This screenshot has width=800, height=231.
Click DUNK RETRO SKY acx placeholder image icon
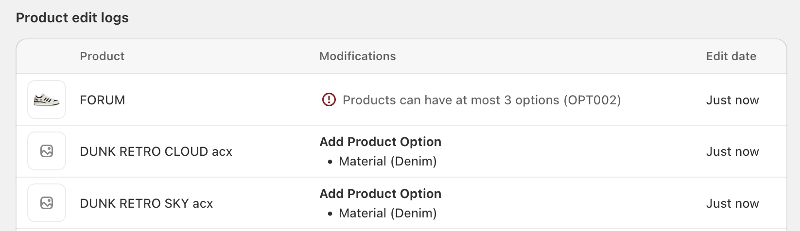(x=47, y=203)
